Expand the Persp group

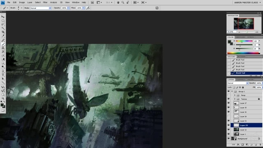(x=235, y=95)
